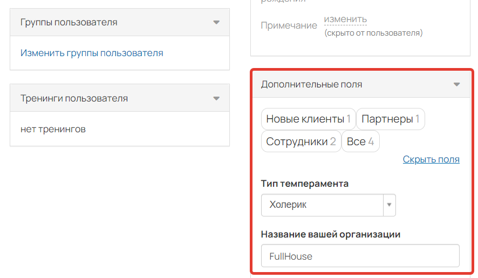Image resolution: width=478 pixels, height=278 pixels.
Task: Click Скрыть поля link
Action: 431,159
